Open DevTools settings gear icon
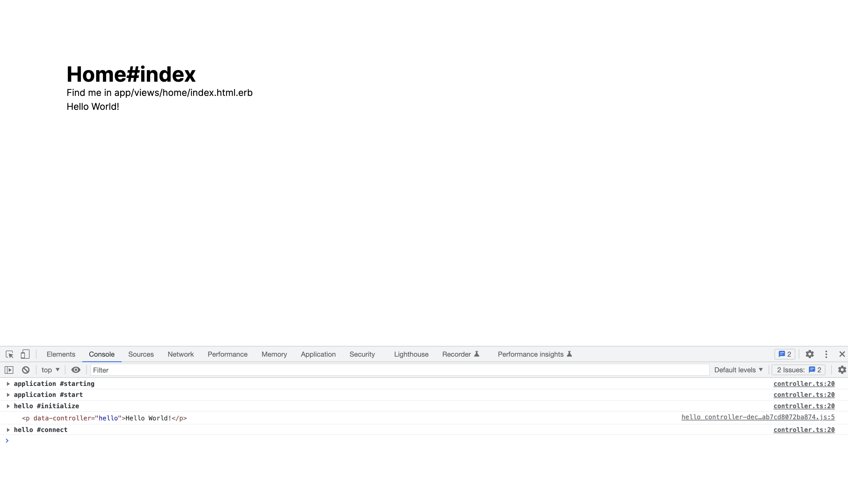The width and height of the screenshot is (848, 485). 810,354
